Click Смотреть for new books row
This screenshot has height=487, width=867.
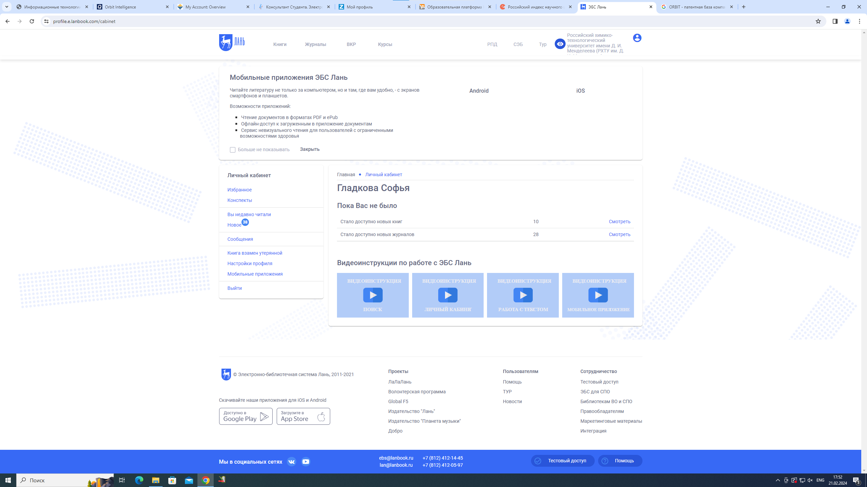pos(619,222)
